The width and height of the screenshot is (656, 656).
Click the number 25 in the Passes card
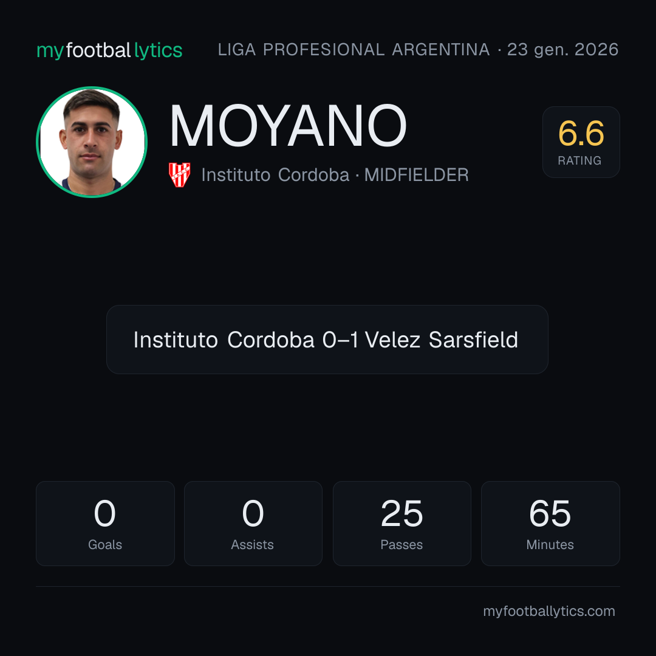[x=401, y=513]
